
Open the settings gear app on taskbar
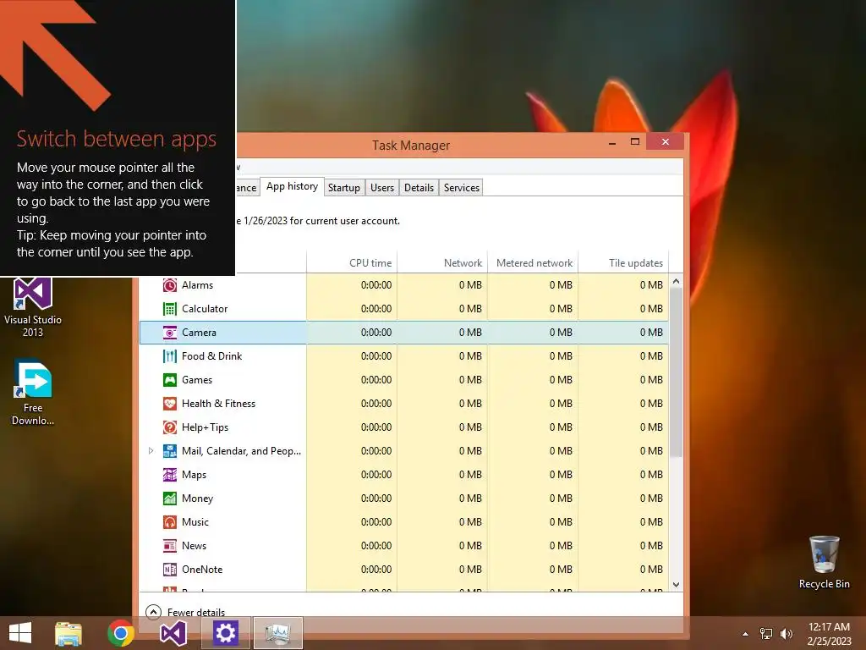pos(225,633)
